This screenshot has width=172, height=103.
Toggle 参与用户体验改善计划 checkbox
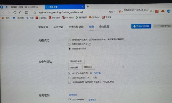point(70,73)
